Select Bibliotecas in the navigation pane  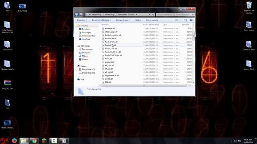[84, 46]
